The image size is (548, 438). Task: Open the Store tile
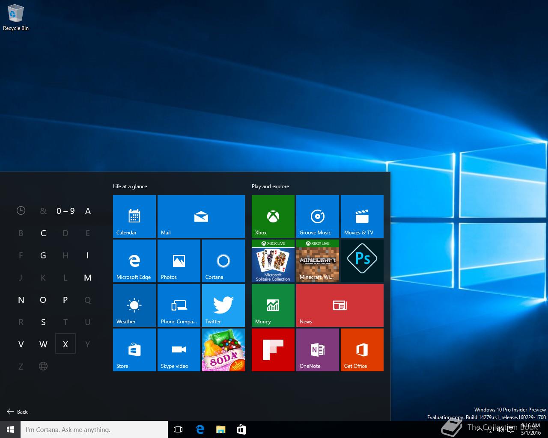134,350
